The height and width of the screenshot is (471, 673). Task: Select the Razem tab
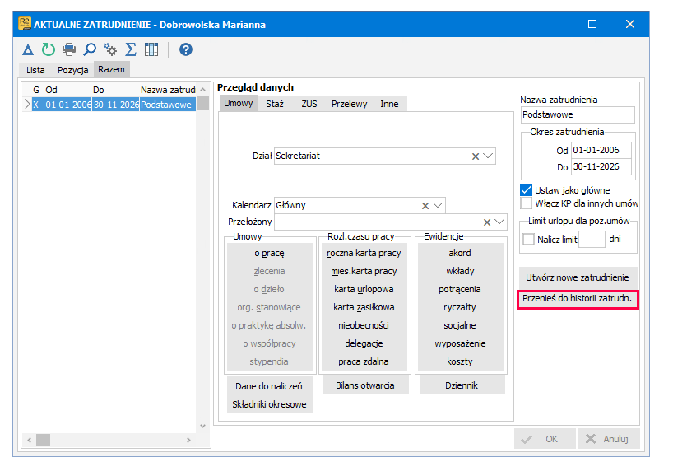point(111,69)
